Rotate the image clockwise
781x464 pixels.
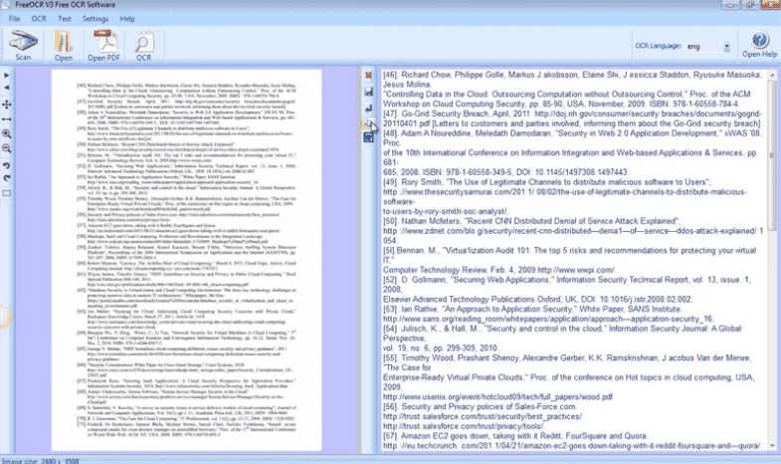pyautogui.click(x=7, y=178)
